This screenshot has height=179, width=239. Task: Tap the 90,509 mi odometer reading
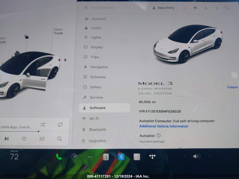pyautogui.click(x=147, y=102)
